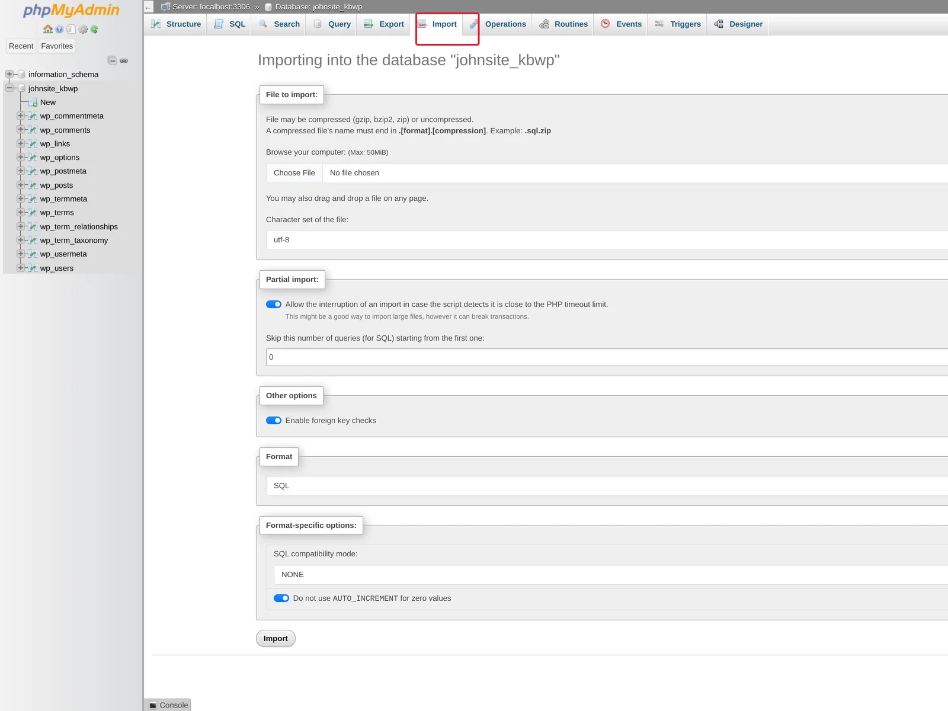Open the Favorites tables button
Image resolution: width=948 pixels, height=711 pixels.
tap(57, 46)
